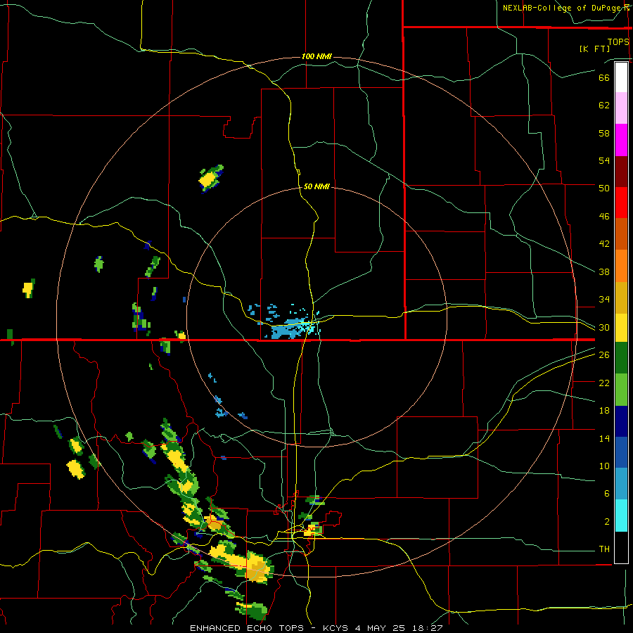Select the cyan legend band near 2
Image resolution: width=633 pixels, height=633 pixels.
(x=621, y=516)
